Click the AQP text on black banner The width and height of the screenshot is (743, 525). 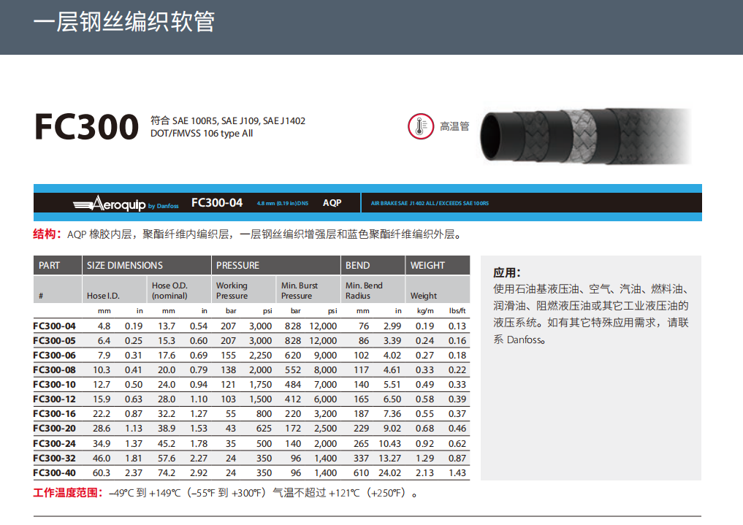point(332,203)
